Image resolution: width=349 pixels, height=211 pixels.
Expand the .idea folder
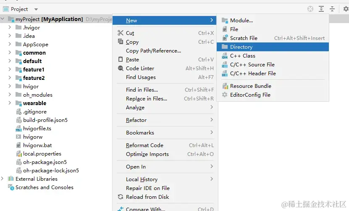coord(10,36)
